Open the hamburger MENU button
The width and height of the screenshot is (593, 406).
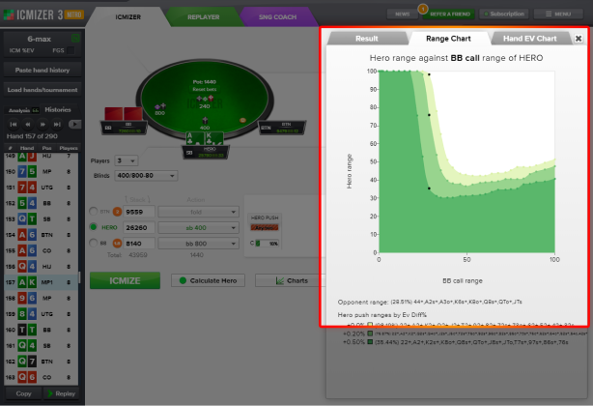click(558, 14)
